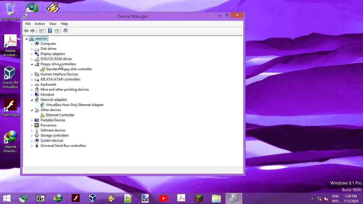Viewport: 363px width, 204px height.
Task: Expand the Human Interface Devices category
Action: (32, 75)
